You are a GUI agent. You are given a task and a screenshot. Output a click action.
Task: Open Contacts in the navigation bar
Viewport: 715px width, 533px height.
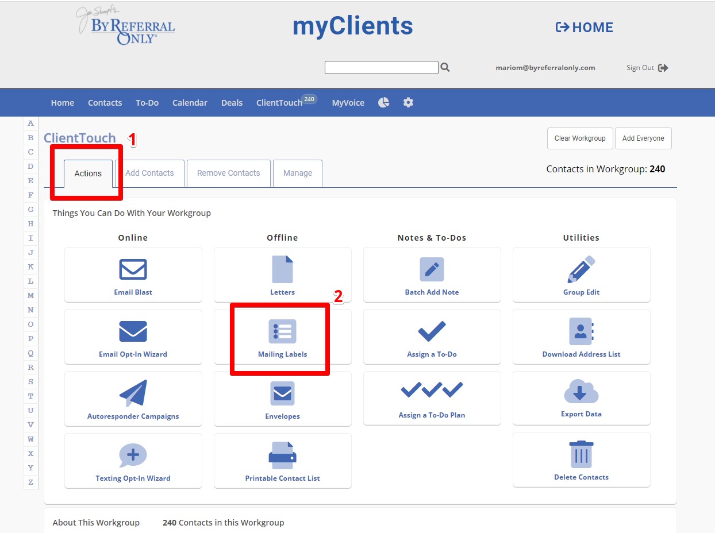coord(105,103)
